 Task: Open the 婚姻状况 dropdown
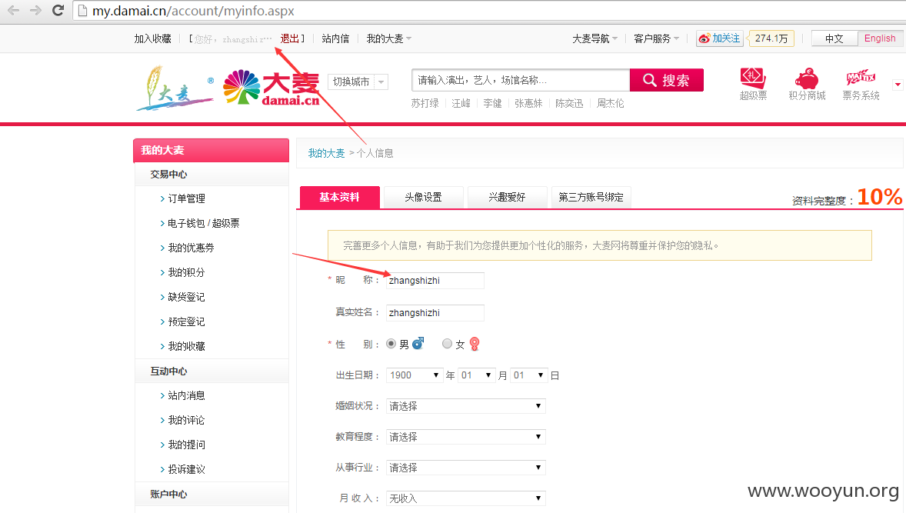point(466,406)
